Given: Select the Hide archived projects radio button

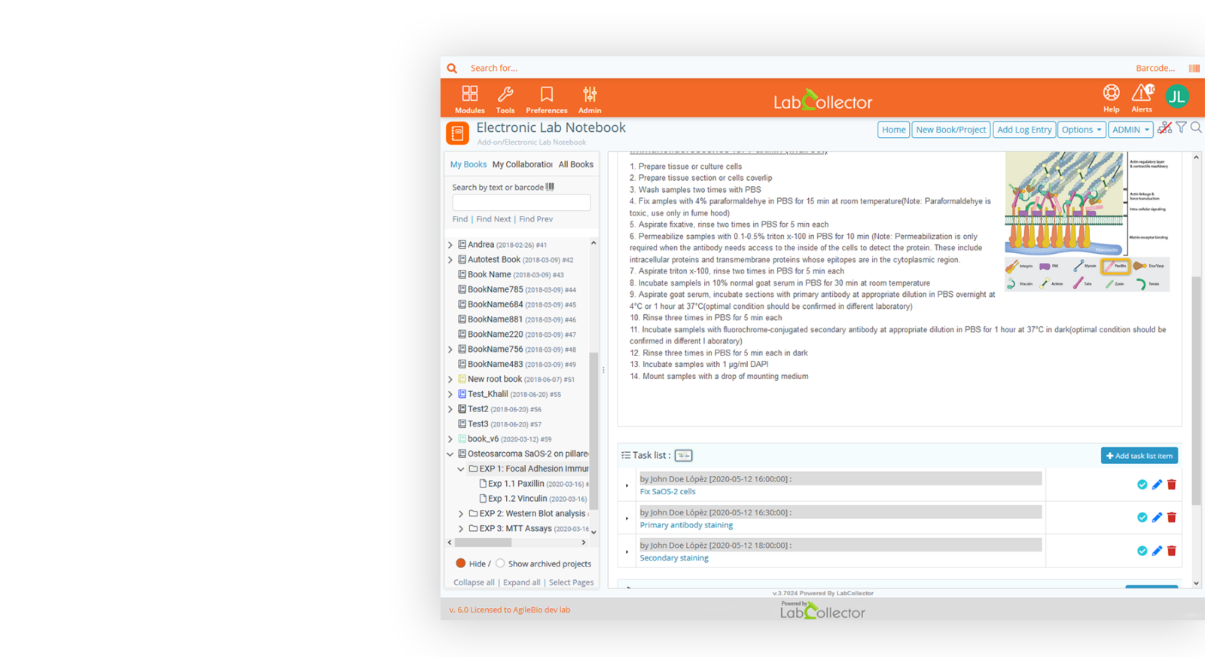Looking at the screenshot, I should click(x=460, y=563).
